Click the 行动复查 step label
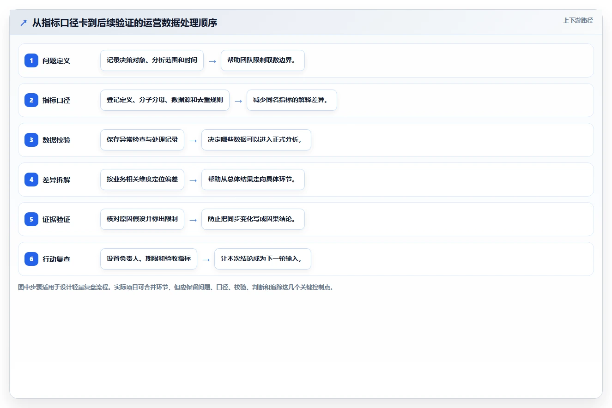Viewport: 612px width, 408px height. click(56, 259)
